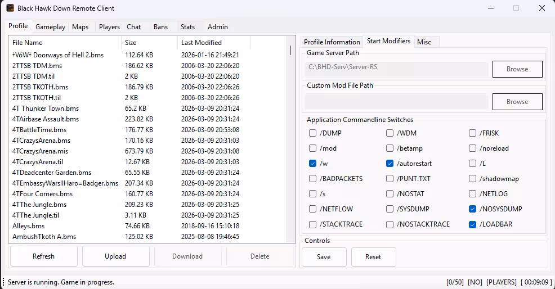Toggle the /WDM checkbox
The width and height of the screenshot is (555, 289).
click(390, 133)
